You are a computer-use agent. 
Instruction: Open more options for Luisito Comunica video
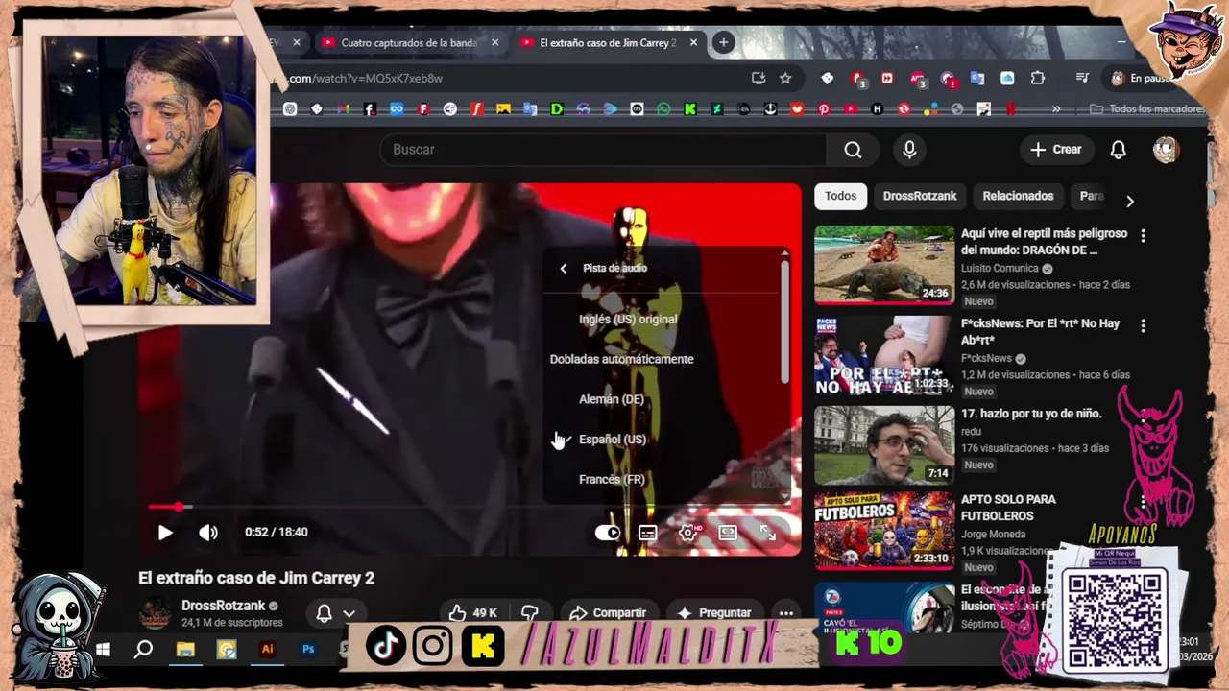click(x=1143, y=236)
